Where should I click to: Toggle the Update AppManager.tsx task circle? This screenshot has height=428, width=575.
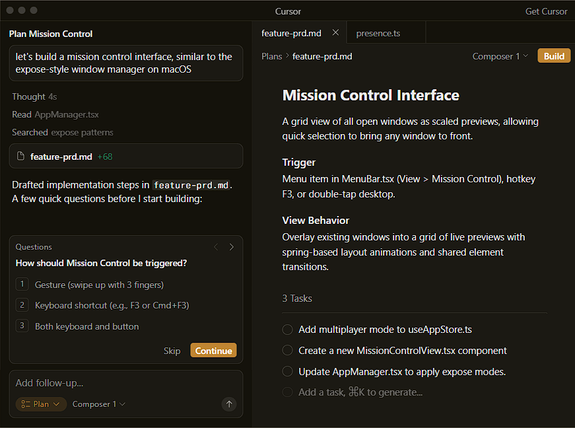287,372
